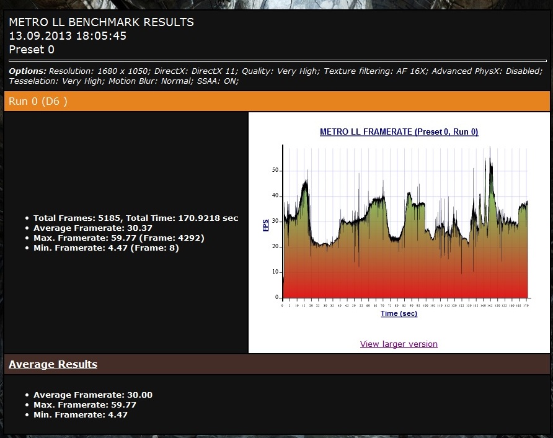Click the FPS axis label on chart
Screen dimensions: 553x438
(265, 225)
